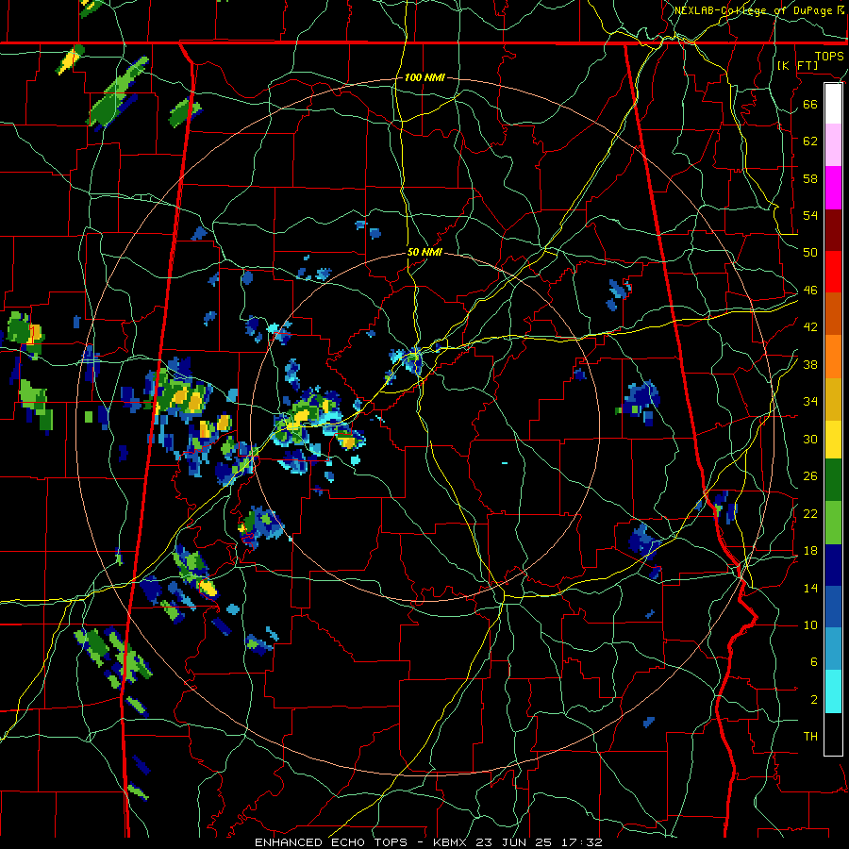Click the dark green legend swatch
The height and width of the screenshot is (849, 849).
pos(833,480)
